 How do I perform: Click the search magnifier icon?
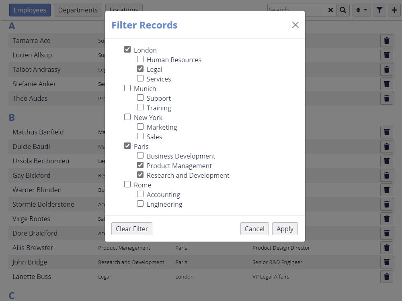click(x=343, y=10)
